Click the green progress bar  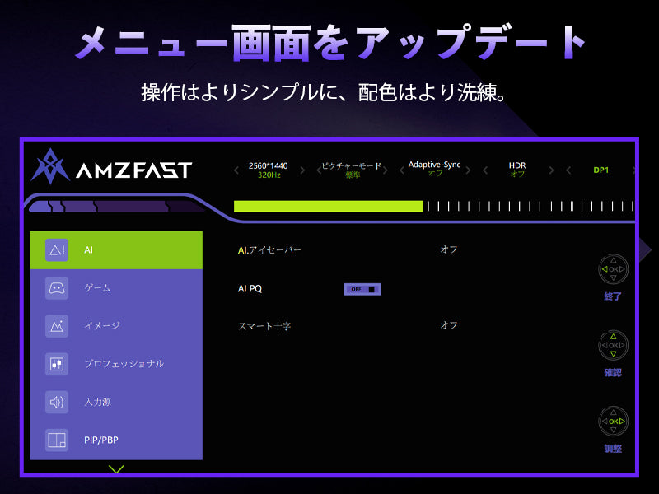pos(328,206)
